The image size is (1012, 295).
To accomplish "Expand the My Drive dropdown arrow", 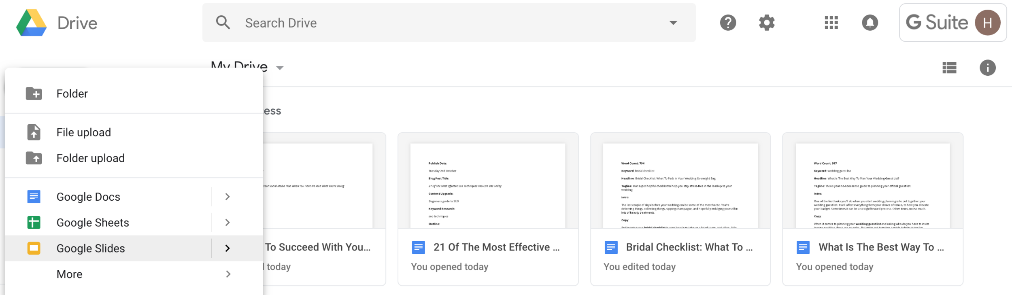I will click(280, 68).
